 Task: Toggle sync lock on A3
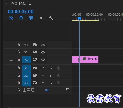click(x=35, y=83)
